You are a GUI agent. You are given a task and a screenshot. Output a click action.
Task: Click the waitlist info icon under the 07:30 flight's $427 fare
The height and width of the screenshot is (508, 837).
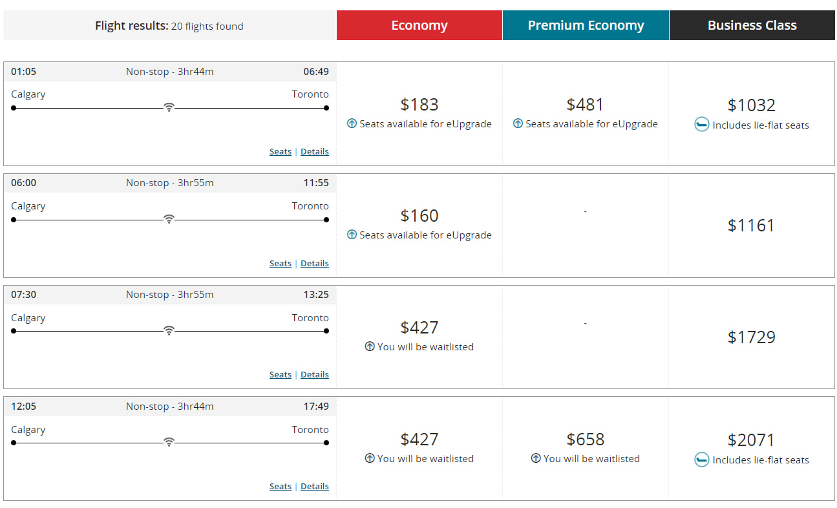[x=369, y=346]
